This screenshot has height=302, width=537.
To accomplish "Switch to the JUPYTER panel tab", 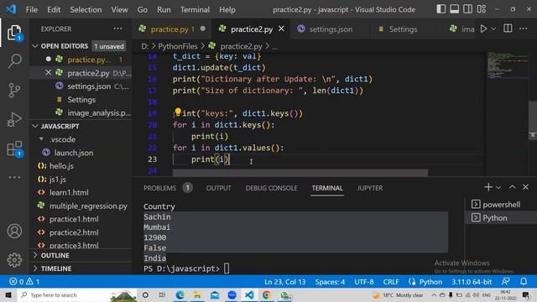I will [370, 188].
